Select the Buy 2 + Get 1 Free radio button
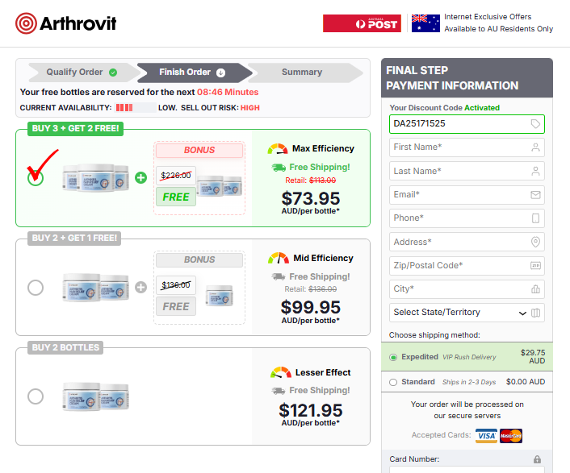Viewport: 570px width, 473px height. [x=36, y=288]
